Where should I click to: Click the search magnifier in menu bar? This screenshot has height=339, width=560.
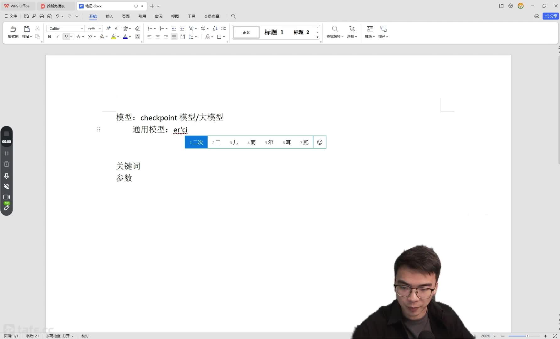click(233, 16)
